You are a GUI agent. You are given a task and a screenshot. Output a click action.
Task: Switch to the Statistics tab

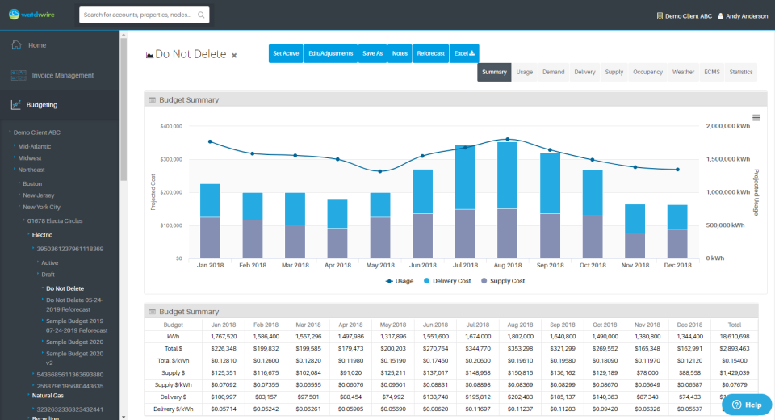[741, 72]
